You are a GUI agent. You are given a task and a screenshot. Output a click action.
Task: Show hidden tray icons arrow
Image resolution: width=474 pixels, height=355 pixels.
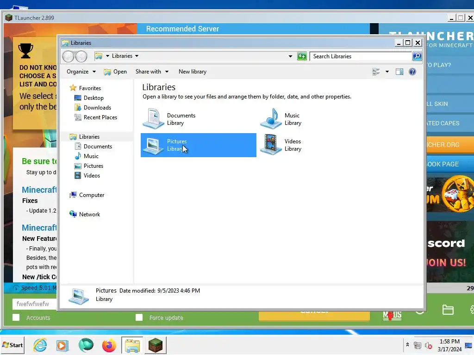click(407, 344)
